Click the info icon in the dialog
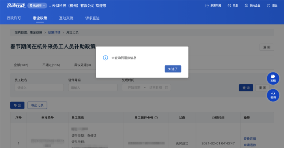The image size is (284, 148). [x=105, y=58]
